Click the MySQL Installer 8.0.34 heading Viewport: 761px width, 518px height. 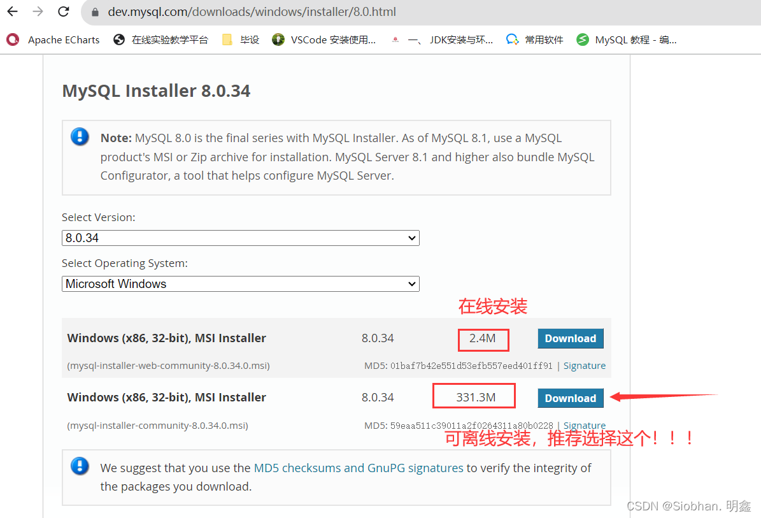tap(156, 90)
